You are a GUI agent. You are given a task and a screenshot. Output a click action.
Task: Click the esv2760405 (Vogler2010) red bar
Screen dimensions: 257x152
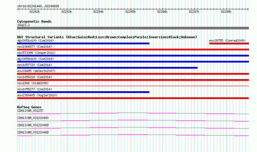point(133,98)
